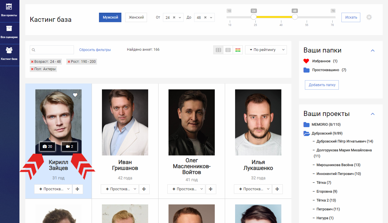Open Все проекты in the sidebar
388x223 pixels.
[9, 11]
